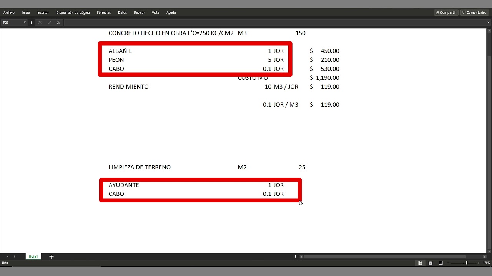Switch to the Inicio ribbon tab
Viewport: 492px width, 276px height.
pos(26,13)
